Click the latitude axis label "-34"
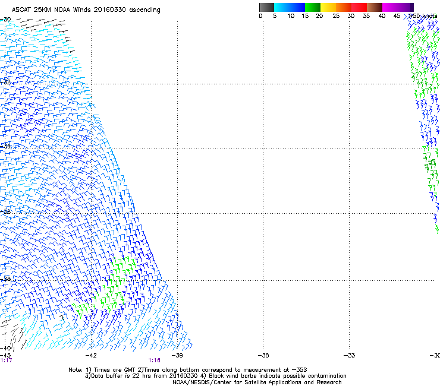This screenshot has height=386, width=440. [5, 146]
